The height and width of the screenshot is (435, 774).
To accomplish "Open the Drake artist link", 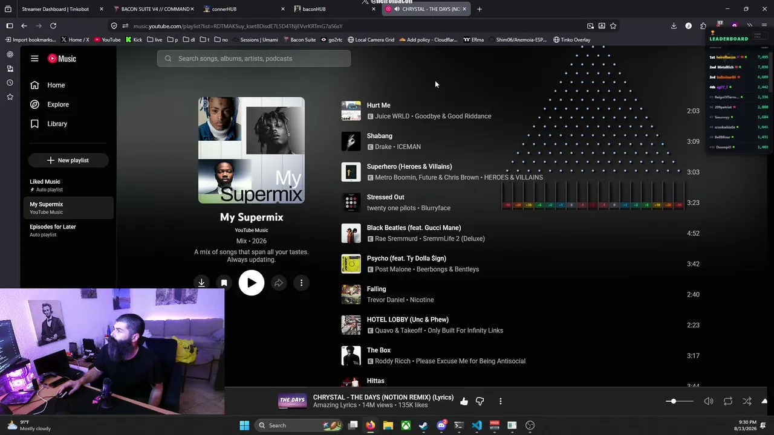I will coord(383,147).
